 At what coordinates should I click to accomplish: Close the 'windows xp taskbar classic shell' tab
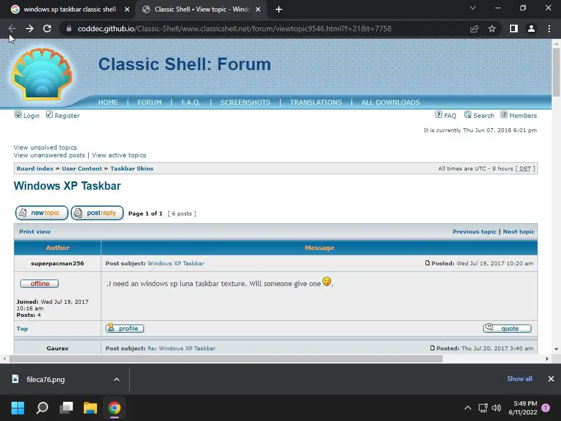[x=127, y=9]
